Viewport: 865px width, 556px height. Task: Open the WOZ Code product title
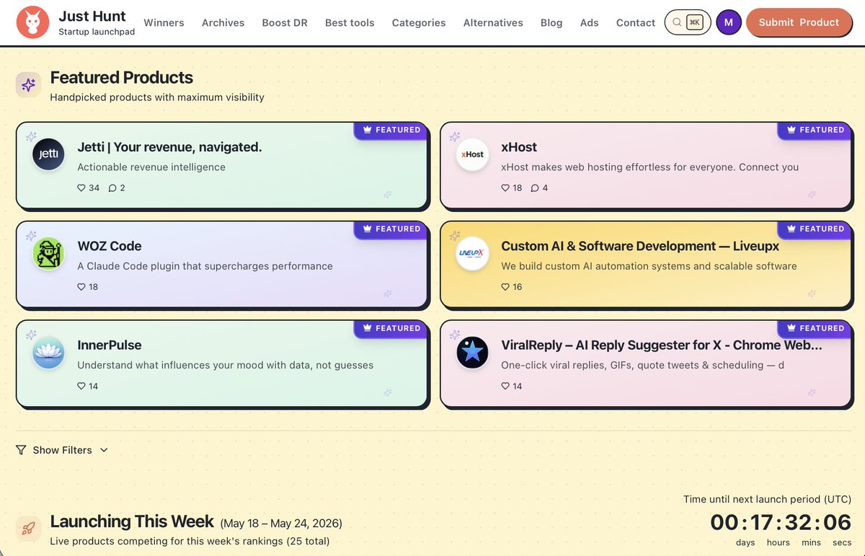[x=110, y=246]
